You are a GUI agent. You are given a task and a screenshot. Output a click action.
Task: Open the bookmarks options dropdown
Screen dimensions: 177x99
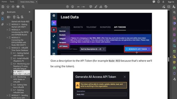point(9,17)
